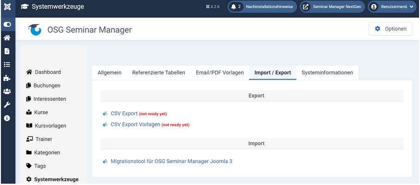Image resolution: width=420 pixels, height=185 pixels.
Task: Click the Dashboard house icon
Action: tap(29, 72)
